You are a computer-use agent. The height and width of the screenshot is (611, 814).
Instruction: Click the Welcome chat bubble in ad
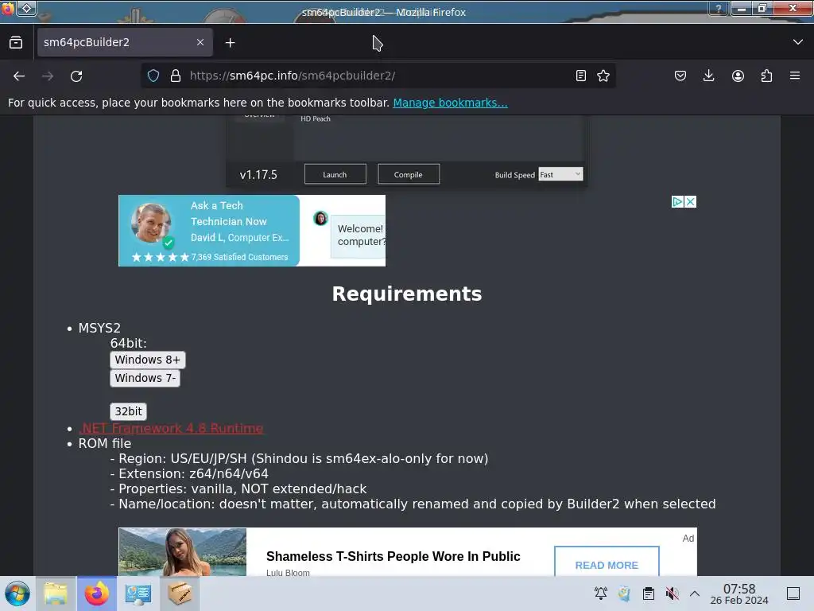coord(360,235)
